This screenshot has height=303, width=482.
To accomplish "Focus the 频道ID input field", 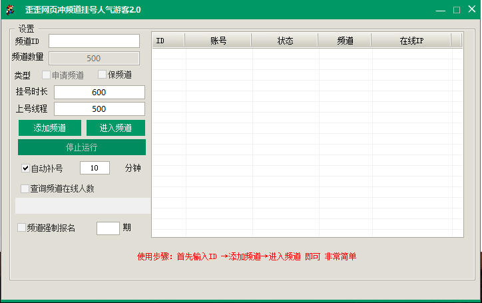I will point(94,41).
